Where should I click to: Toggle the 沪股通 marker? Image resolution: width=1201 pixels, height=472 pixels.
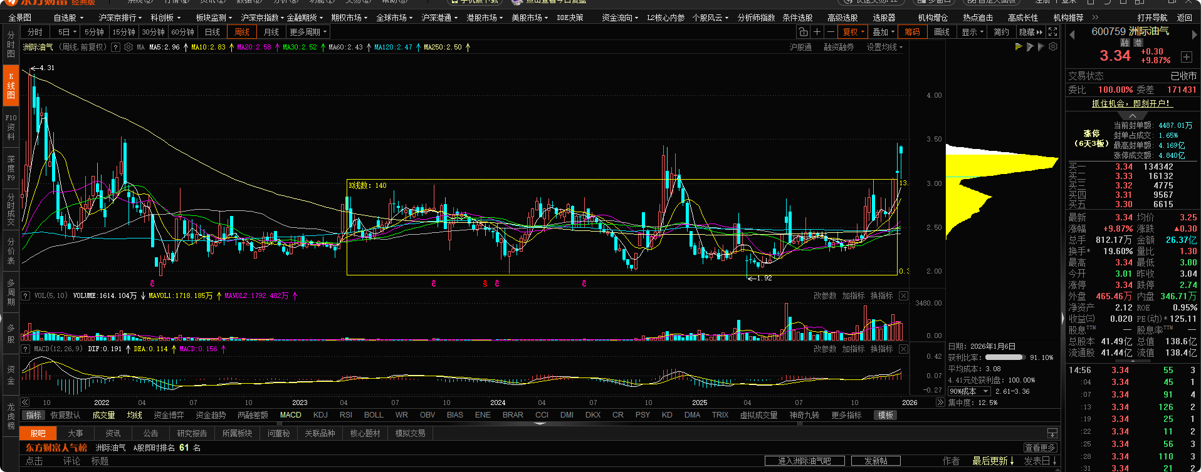800,47
